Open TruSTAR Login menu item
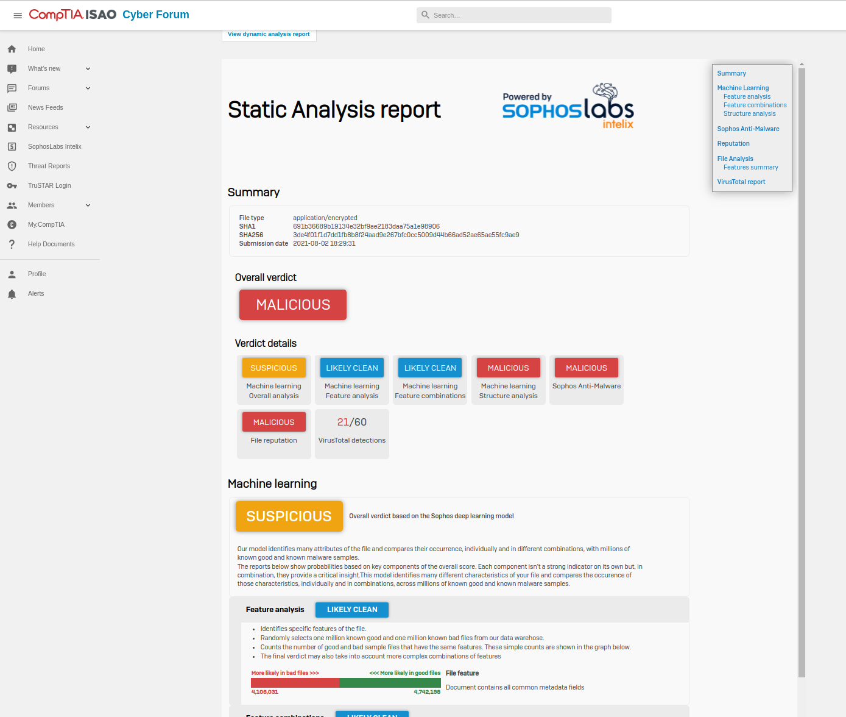Screen dimensions: 846x717 click(x=49, y=185)
